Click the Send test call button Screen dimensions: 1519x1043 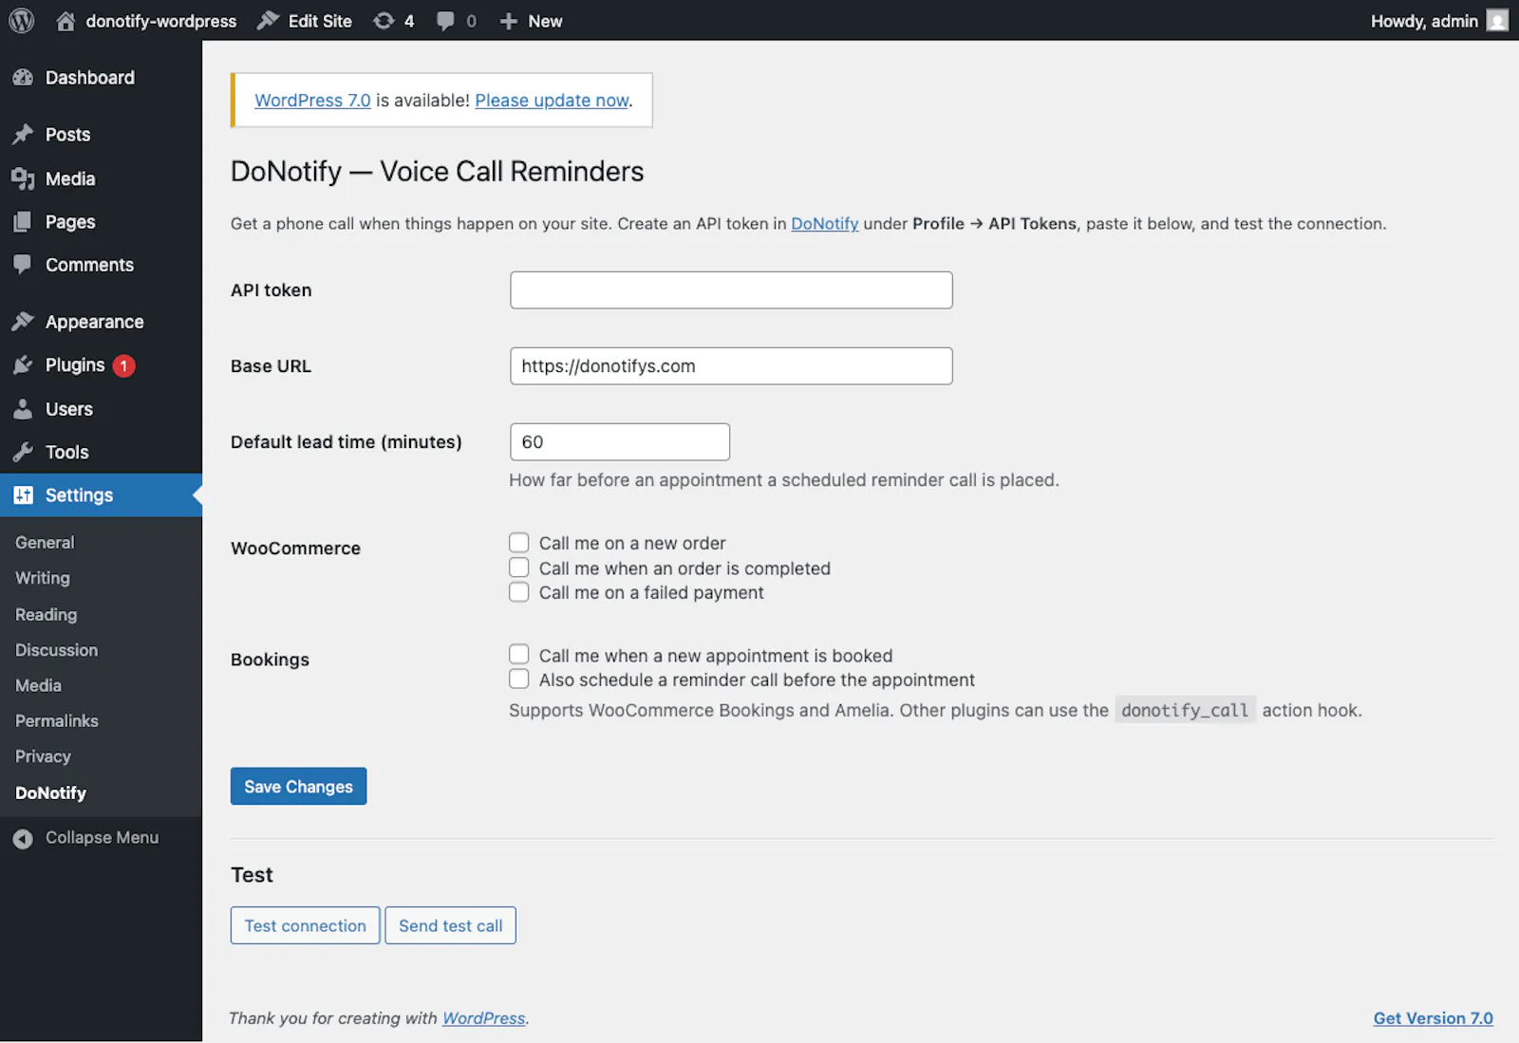(451, 925)
